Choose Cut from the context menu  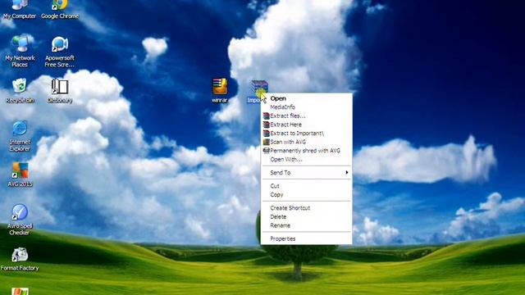[306, 186]
